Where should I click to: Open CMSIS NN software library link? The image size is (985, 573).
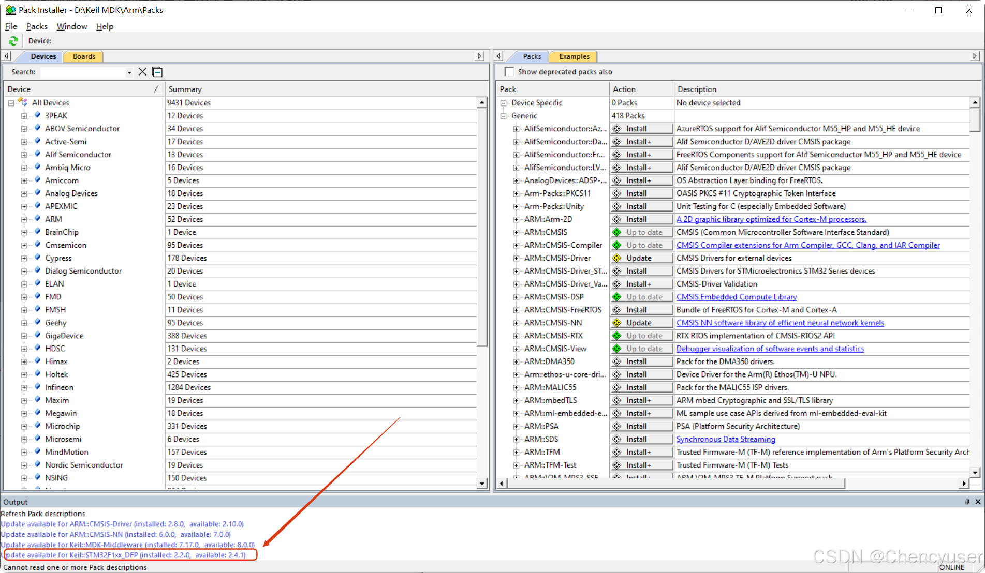pos(780,323)
